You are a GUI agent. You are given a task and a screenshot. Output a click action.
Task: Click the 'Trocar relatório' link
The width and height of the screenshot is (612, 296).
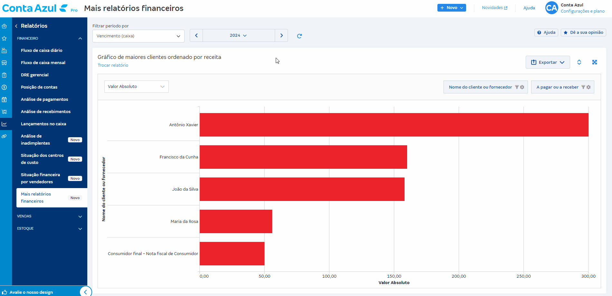(x=113, y=65)
